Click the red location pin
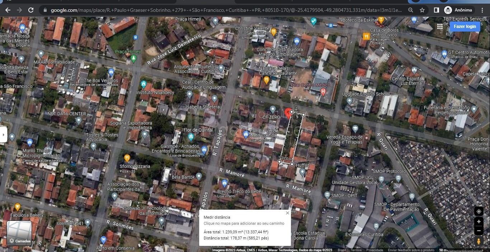The width and height of the screenshot is (490, 252). (x=288, y=113)
